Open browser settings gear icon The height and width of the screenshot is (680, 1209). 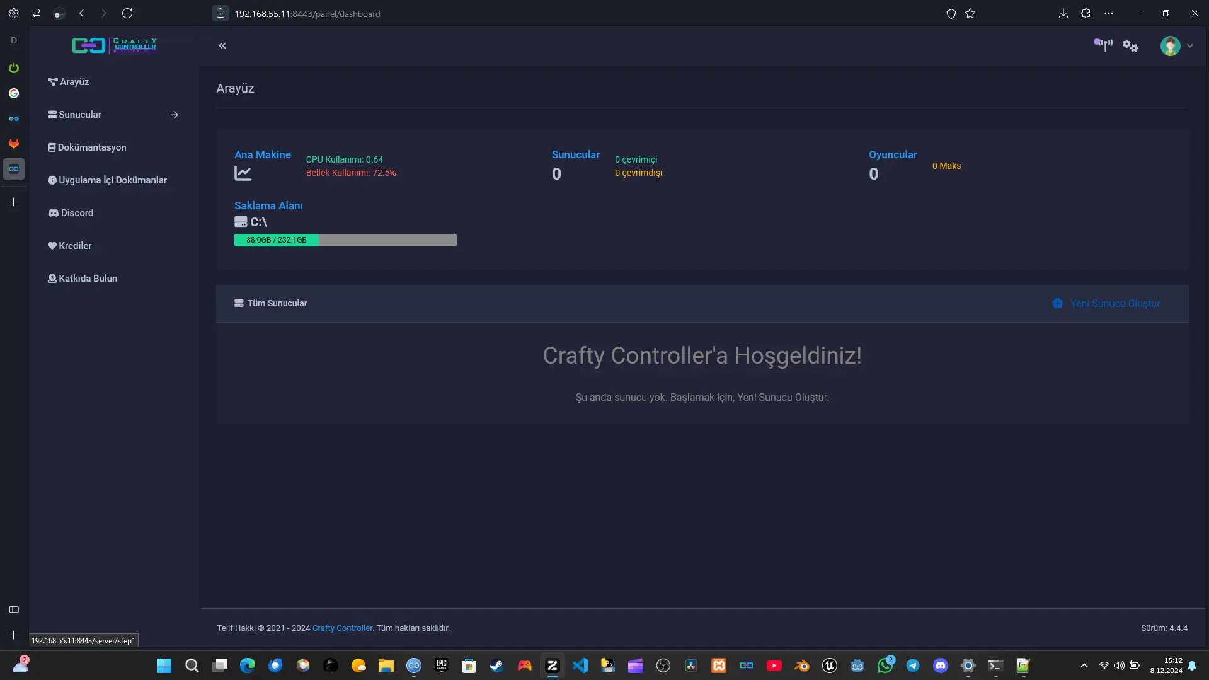[14, 13]
